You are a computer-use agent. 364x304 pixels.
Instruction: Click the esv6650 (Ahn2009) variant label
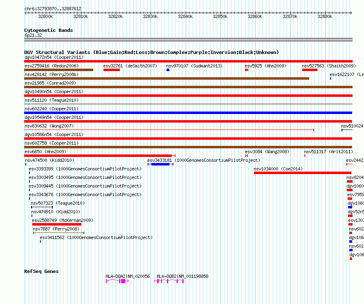(x=45, y=152)
